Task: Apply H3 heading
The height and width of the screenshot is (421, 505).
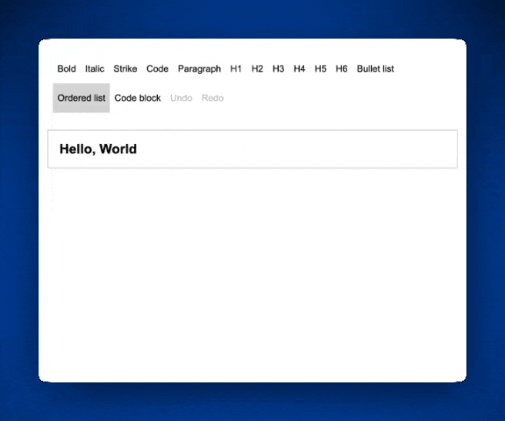Action: 278,69
